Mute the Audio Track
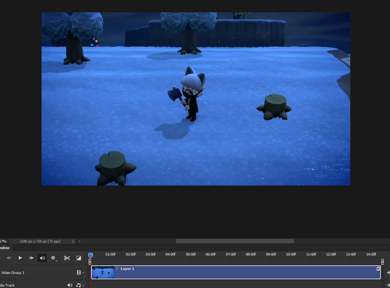 coord(70,285)
